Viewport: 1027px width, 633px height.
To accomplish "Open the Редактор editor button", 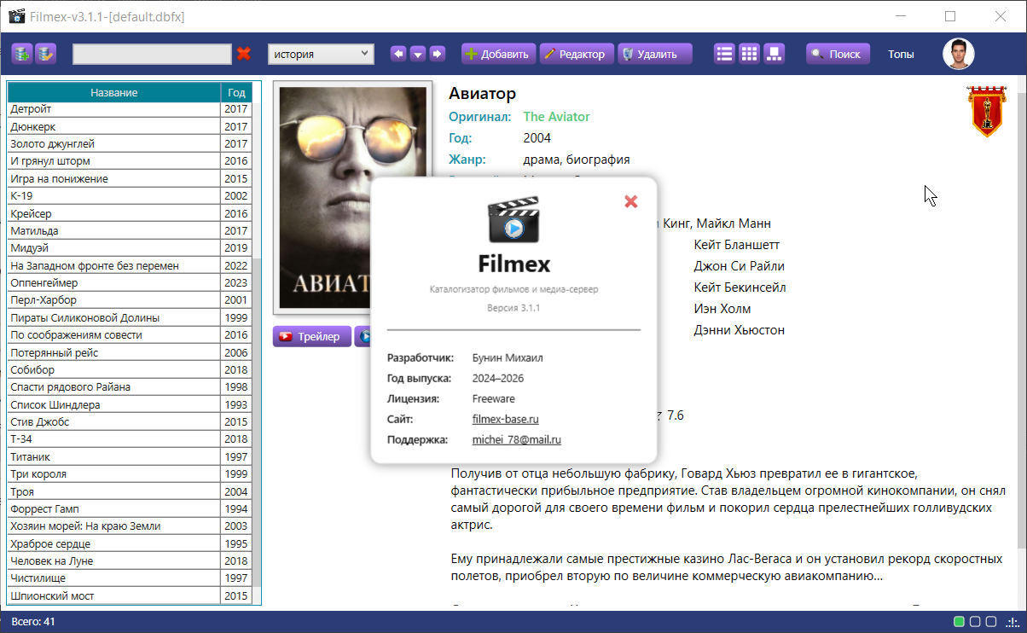I will click(x=576, y=54).
